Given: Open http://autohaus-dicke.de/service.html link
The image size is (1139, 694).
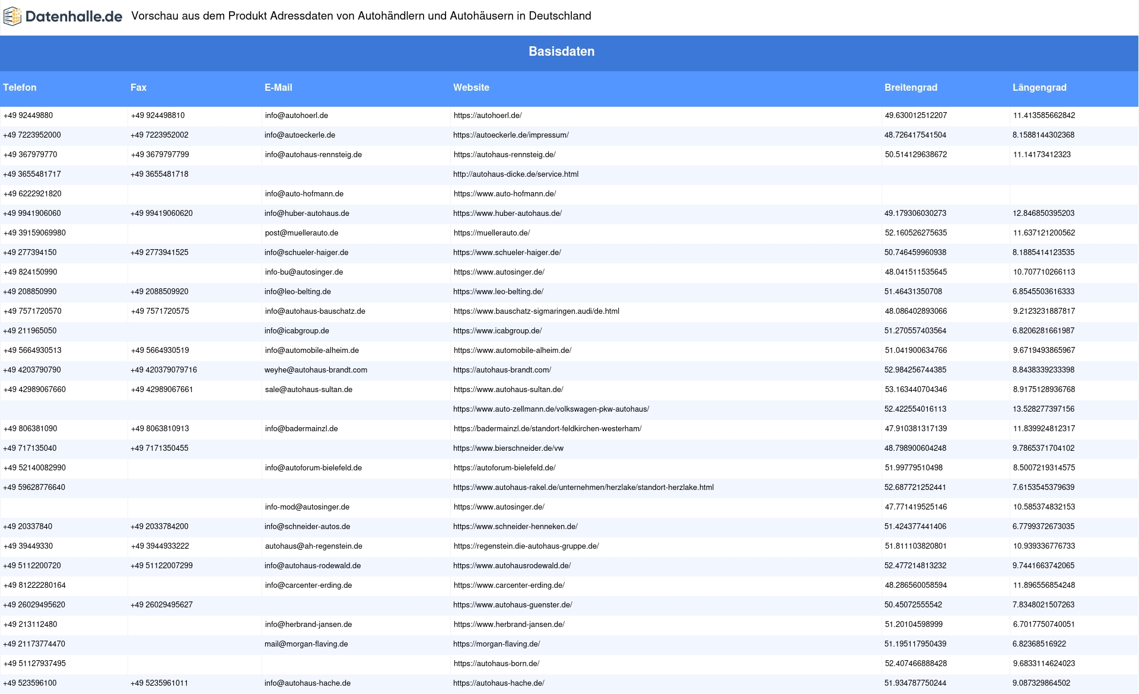Looking at the screenshot, I should 516,174.
